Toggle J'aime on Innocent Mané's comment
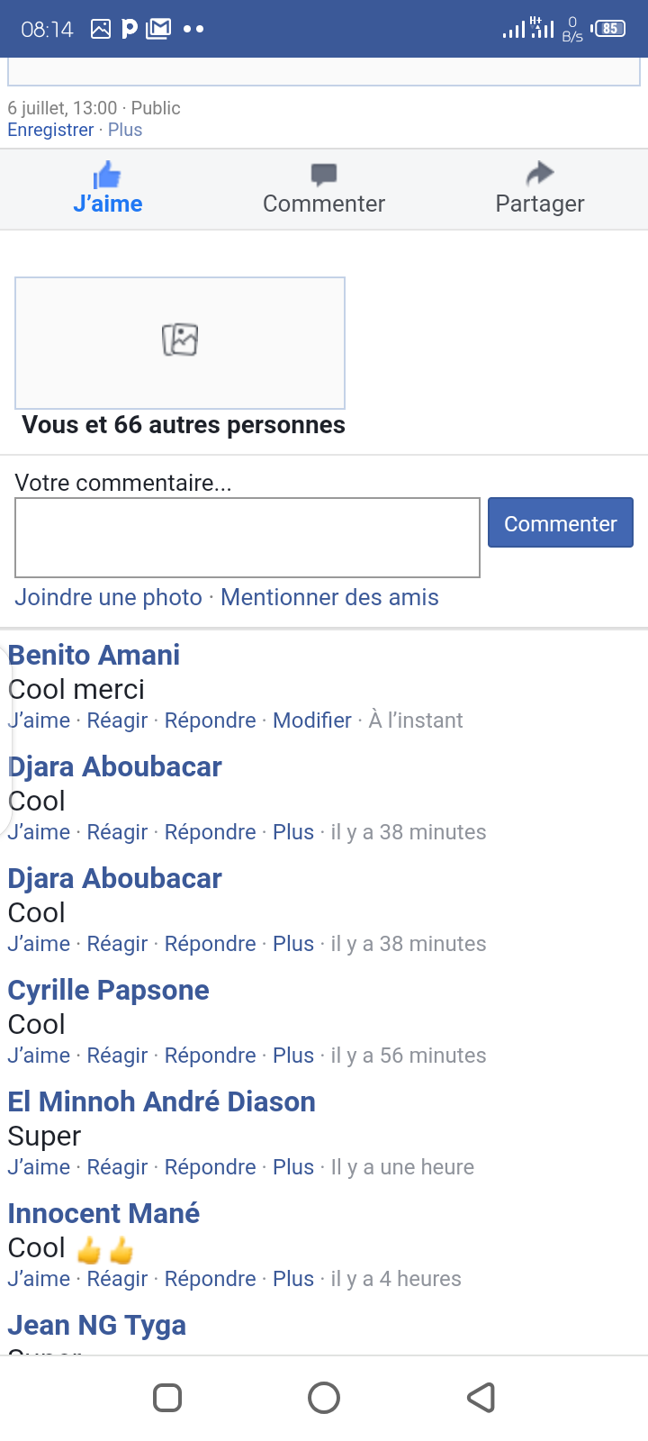The image size is (648, 1441). (39, 1279)
